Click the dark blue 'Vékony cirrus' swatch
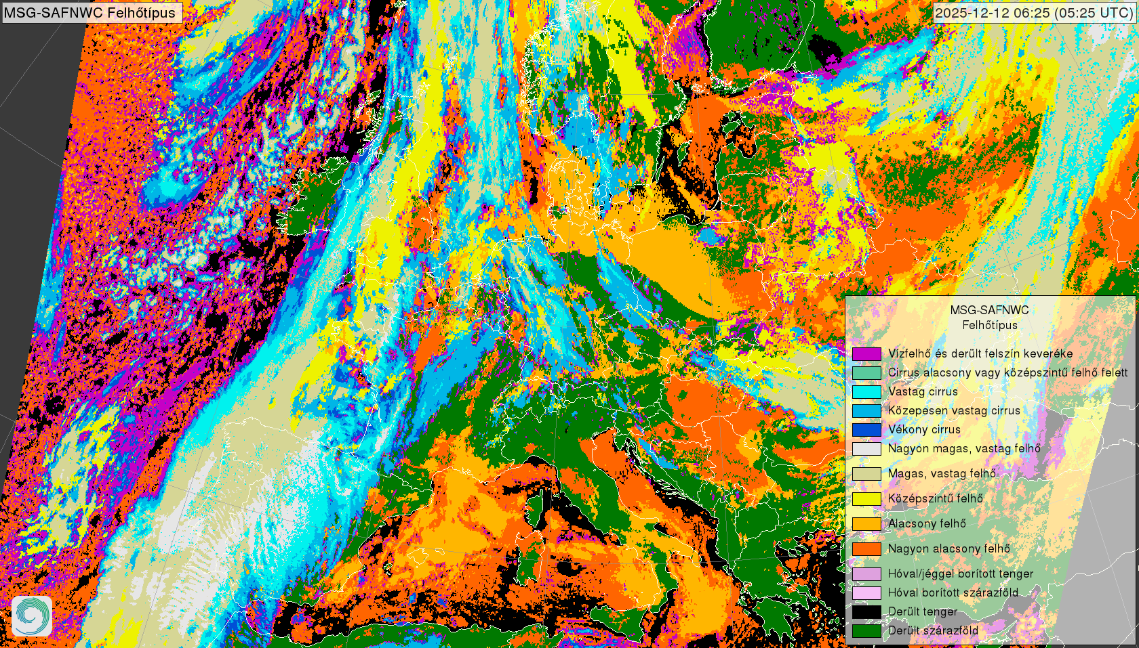This screenshot has width=1139, height=648. click(866, 429)
